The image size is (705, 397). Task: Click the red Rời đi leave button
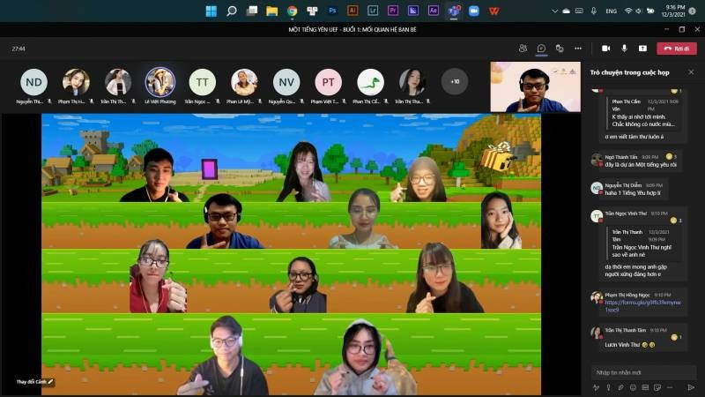pos(679,49)
